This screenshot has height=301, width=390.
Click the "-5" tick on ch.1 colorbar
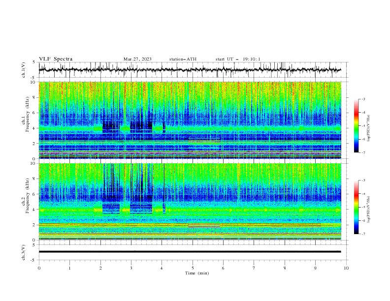pos(363,126)
